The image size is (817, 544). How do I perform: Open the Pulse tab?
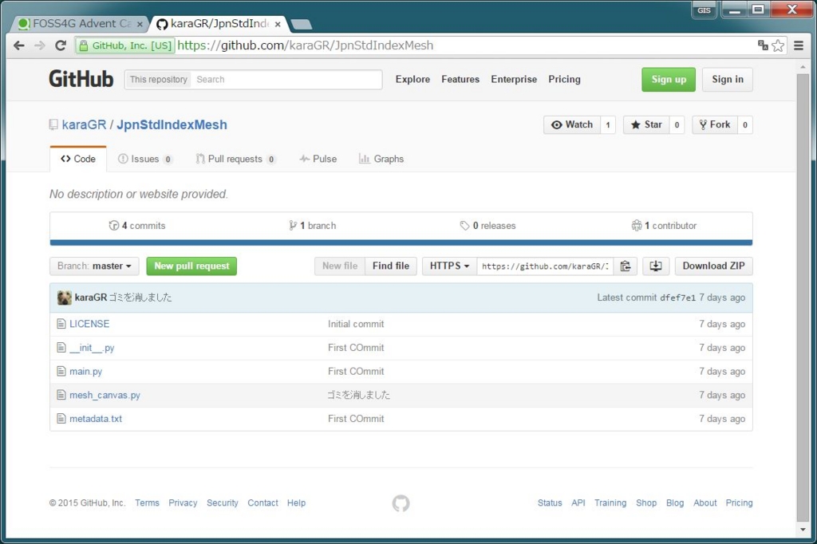[318, 159]
